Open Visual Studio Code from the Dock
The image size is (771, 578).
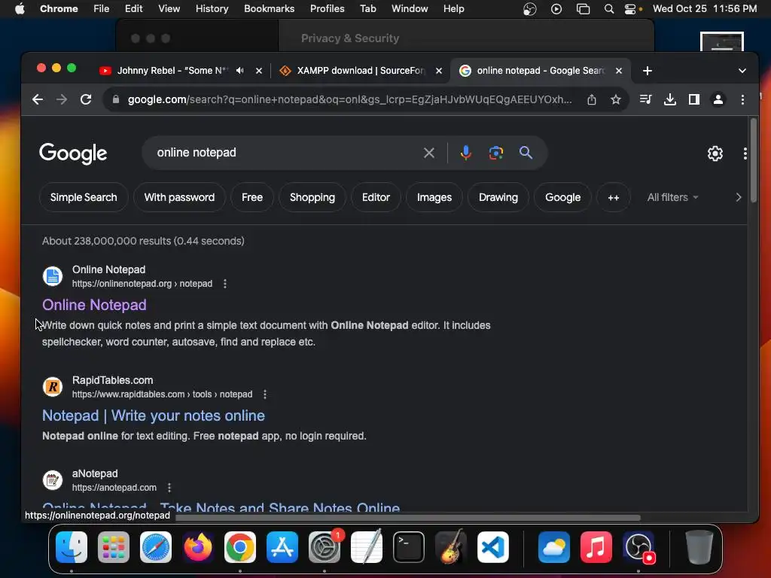(x=492, y=547)
